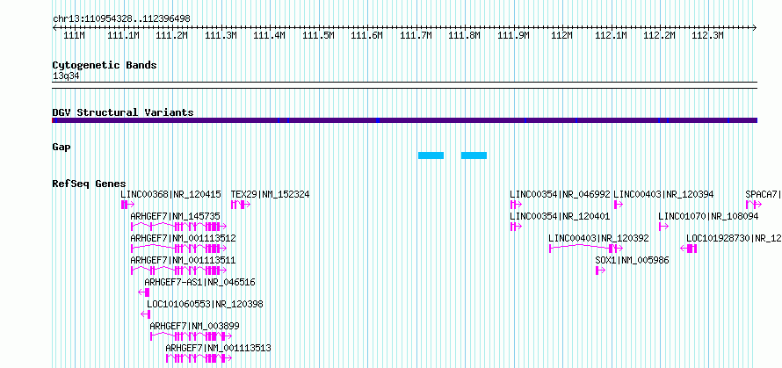Click ARHGEF7|NM_001113511 exon-intron glyph
The width and height of the screenshot is (782, 368).
[x=178, y=271]
